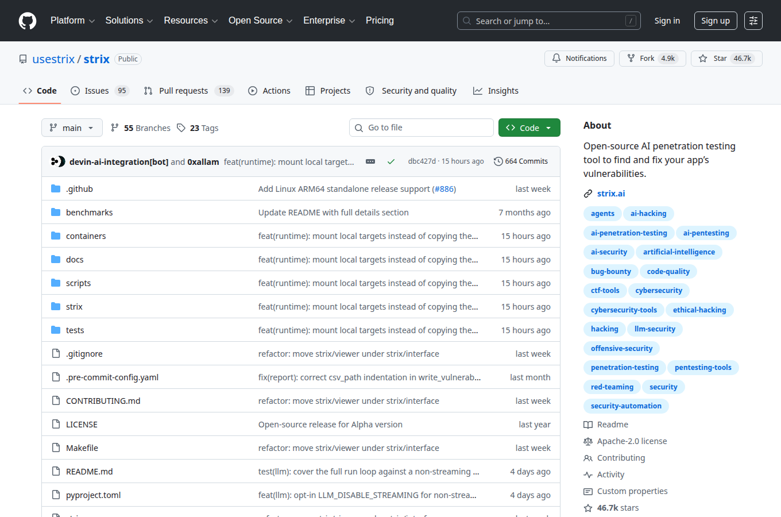Image resolution: width=781 pixels, height=517 pixels.
Task: Click the GitHub logo icon
Action: click(28, 21)
